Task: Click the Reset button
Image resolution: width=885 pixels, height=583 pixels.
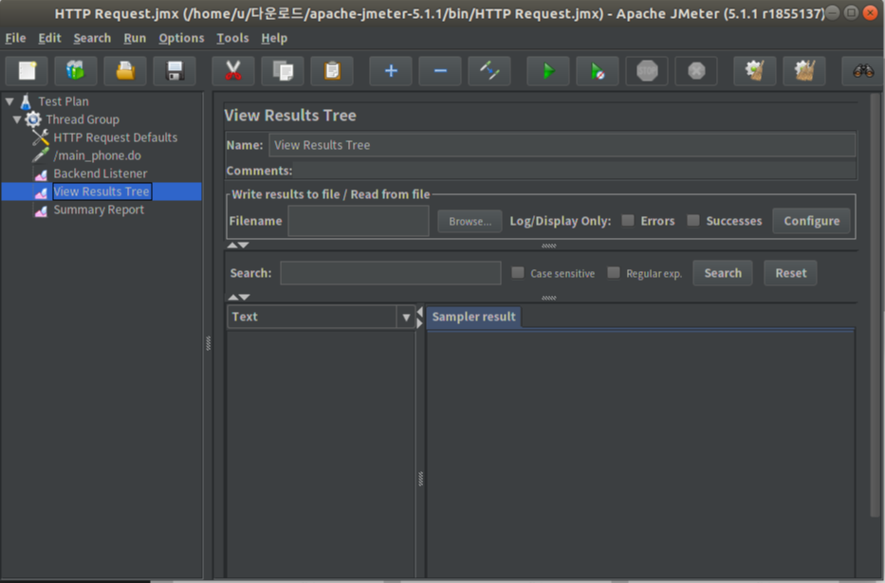Action: tap(790, 273)
